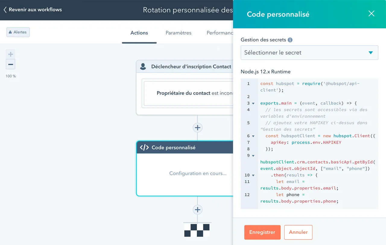Collapse code fold arrow at line 6
Viewport: 386px width, 245px height.
253,136
